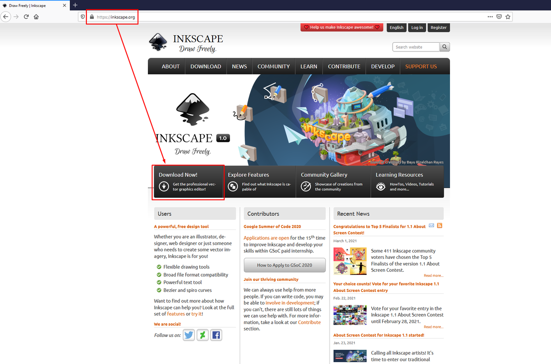
Task: Open the DEVELOP menu item
Action: pyautogui.click(x=382, y=67)
